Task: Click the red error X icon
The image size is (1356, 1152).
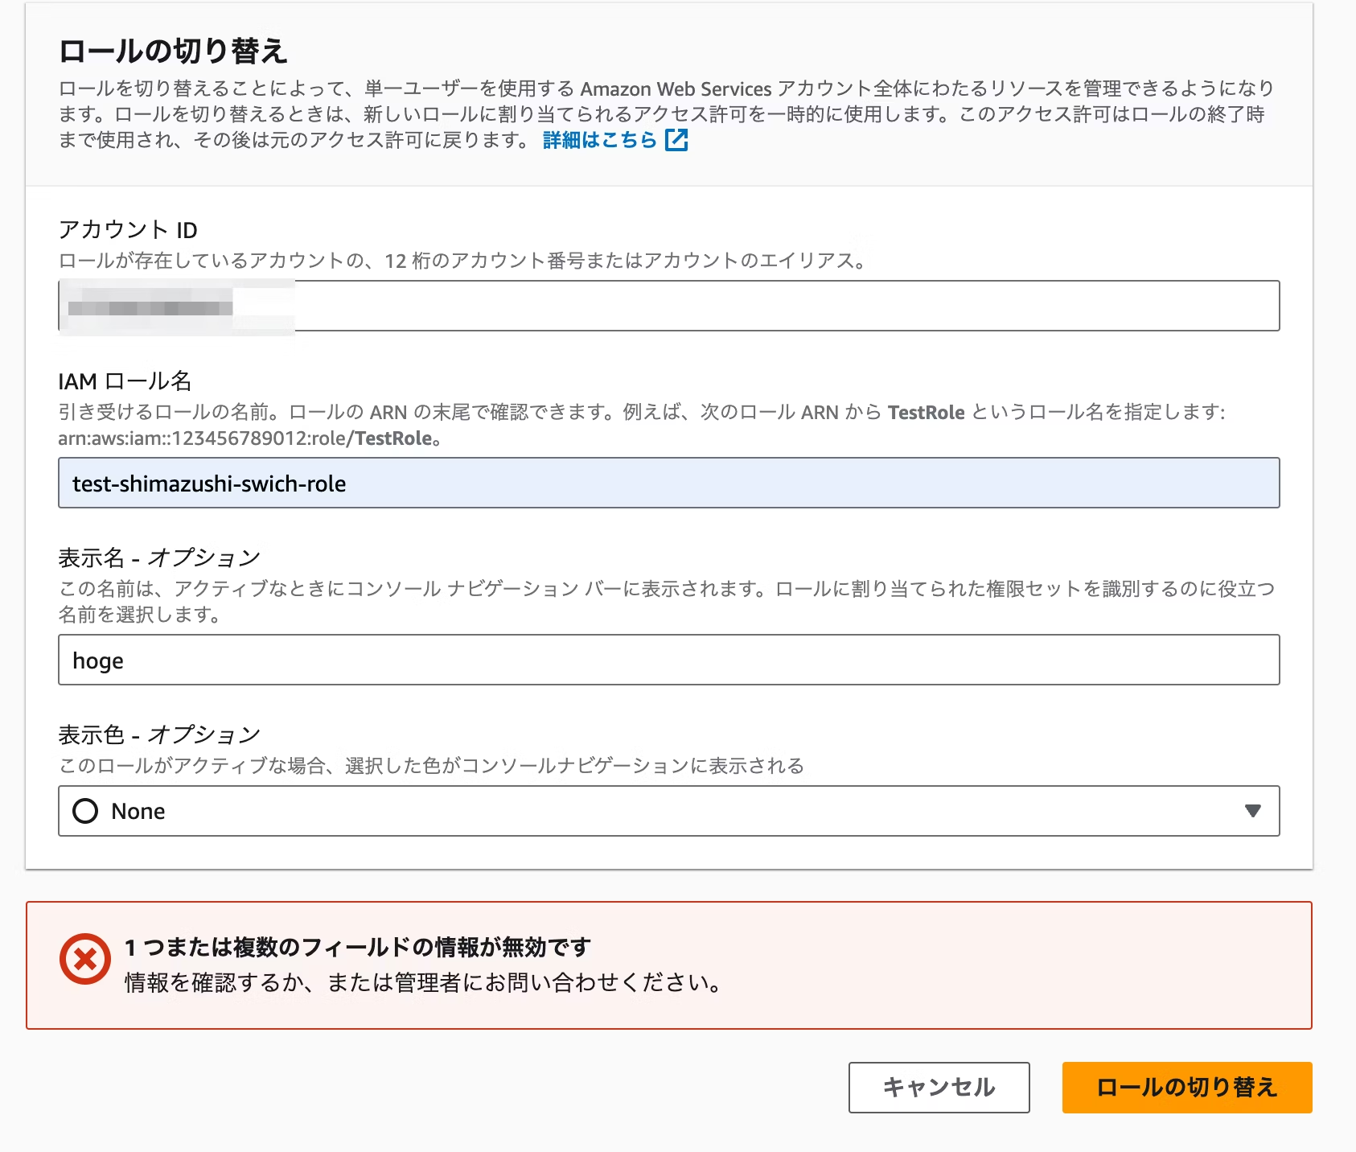Action: coord(85,959)
